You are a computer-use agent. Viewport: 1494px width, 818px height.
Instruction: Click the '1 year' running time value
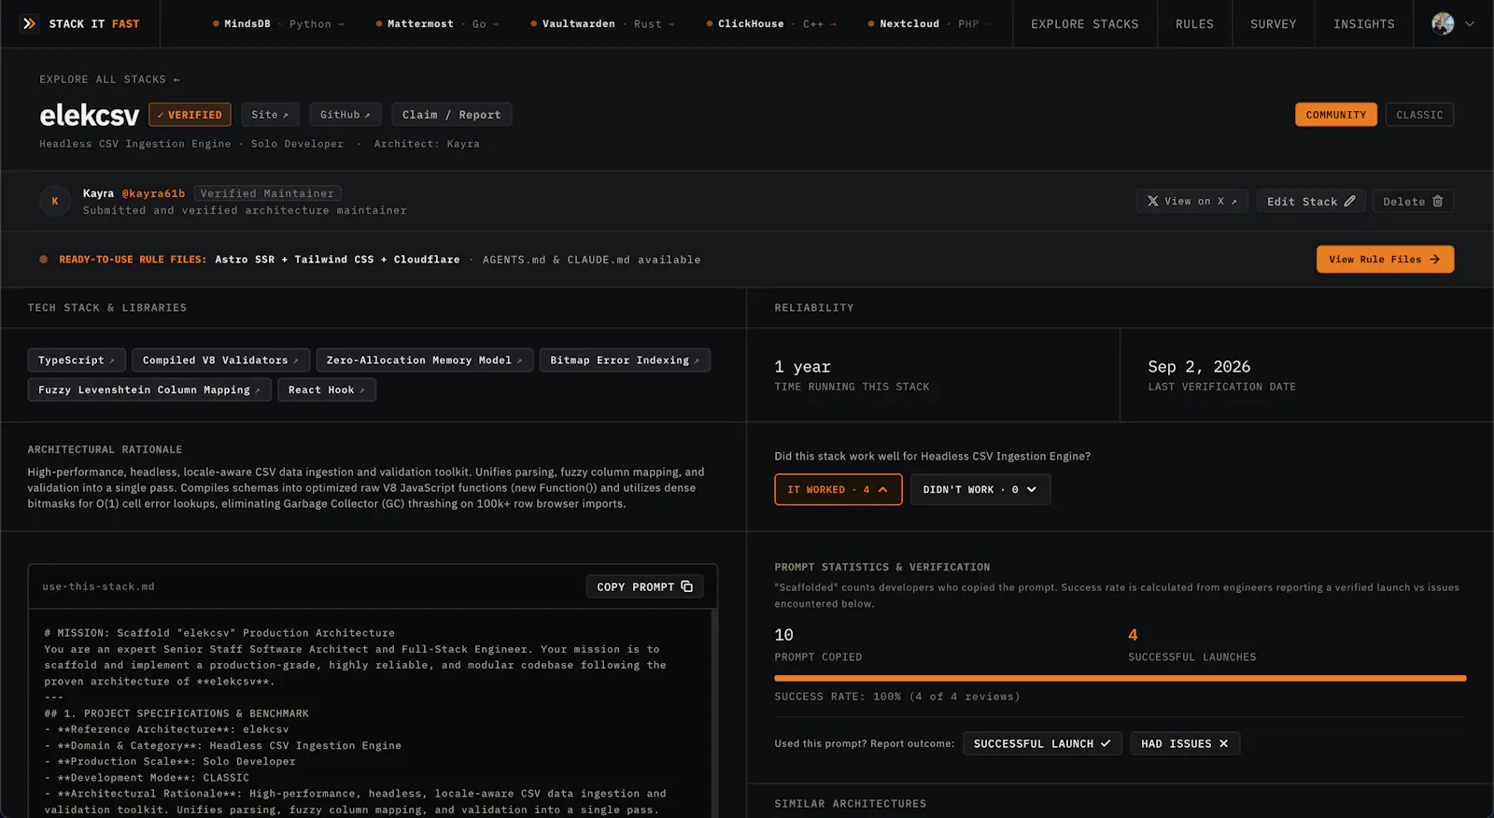(x=802, y=367)
